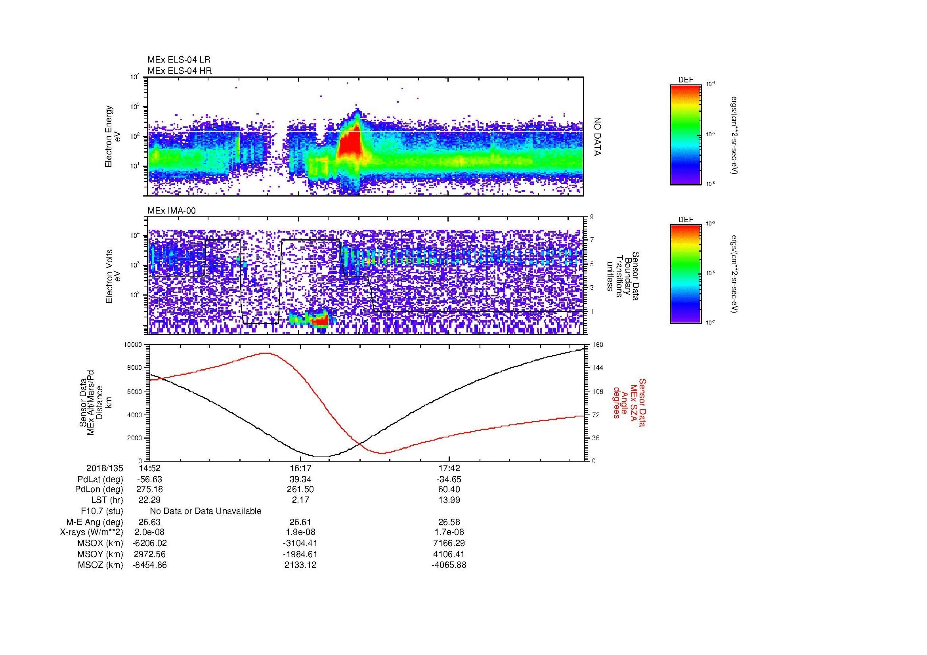Click MSOZ value '-4065.88'
The width and height of the screenshot is (927, 655).
(x=449, y=565)
